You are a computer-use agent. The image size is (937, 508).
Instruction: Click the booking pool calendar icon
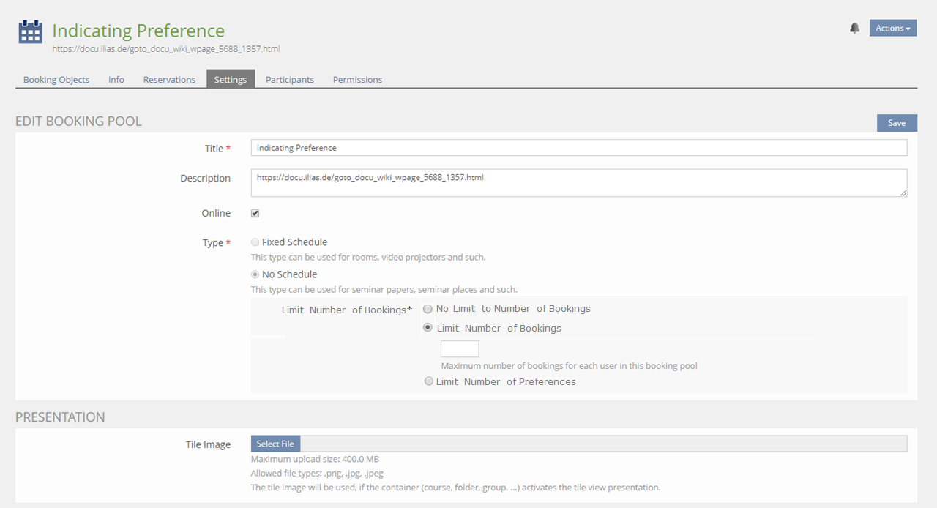(x=30, y=33)
